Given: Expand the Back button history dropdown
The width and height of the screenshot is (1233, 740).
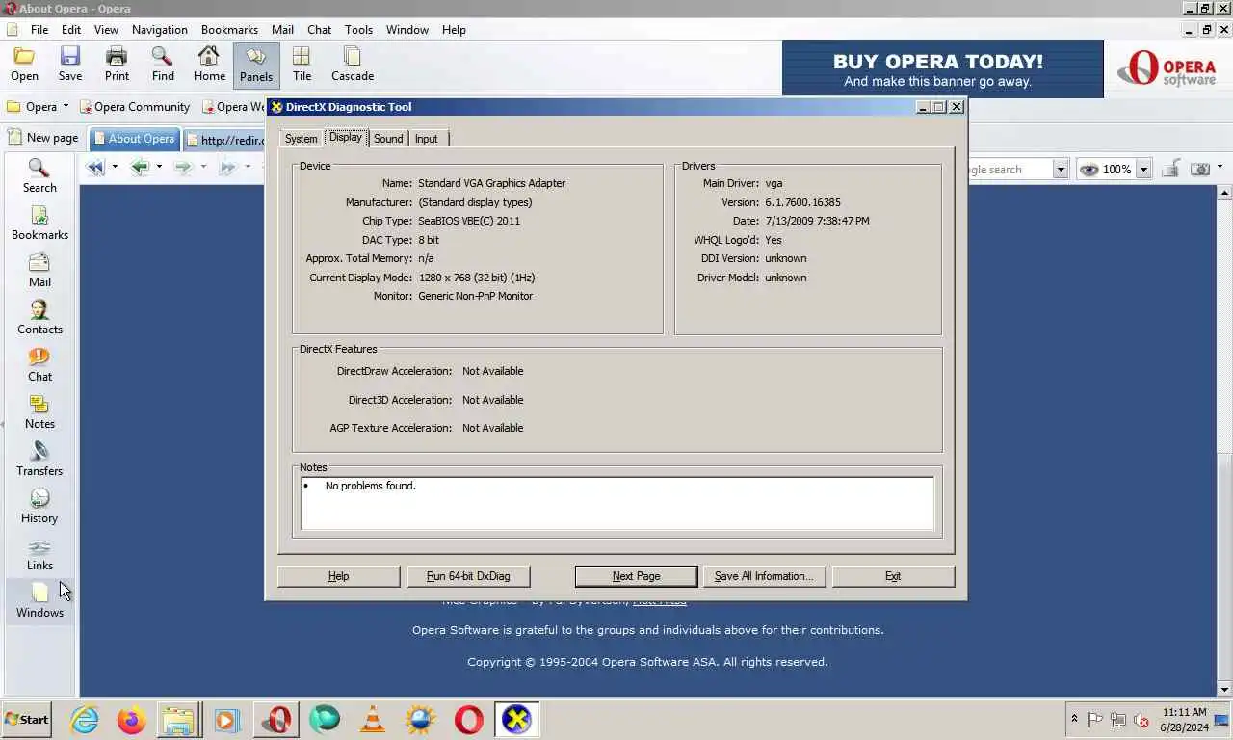Looking at the screenshot, I should [159, 168].
